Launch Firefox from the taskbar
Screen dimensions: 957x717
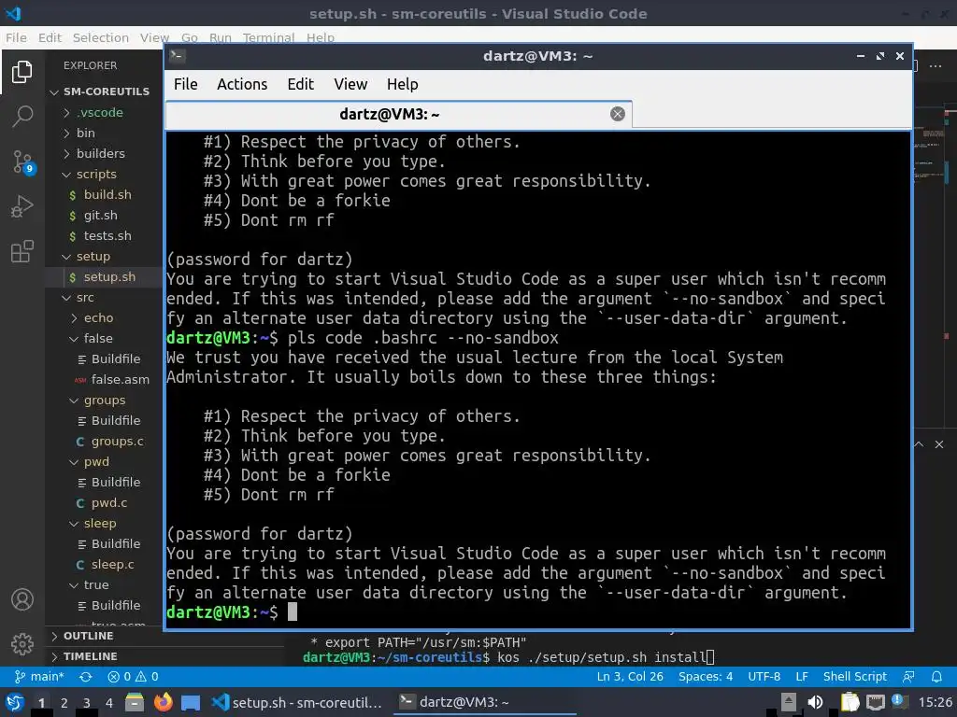tap(163, 702)
